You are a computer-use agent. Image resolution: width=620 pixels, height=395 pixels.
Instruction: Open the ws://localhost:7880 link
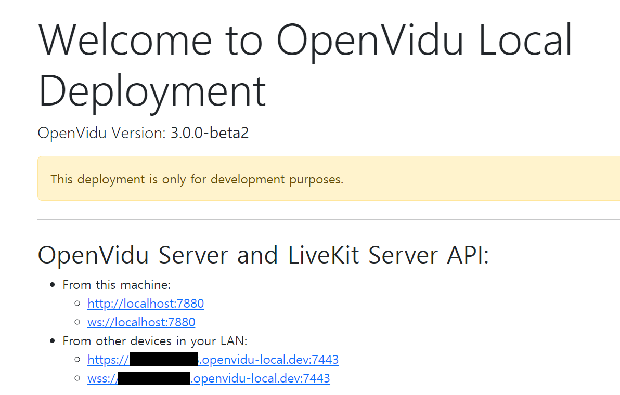(x=141, y=322)
